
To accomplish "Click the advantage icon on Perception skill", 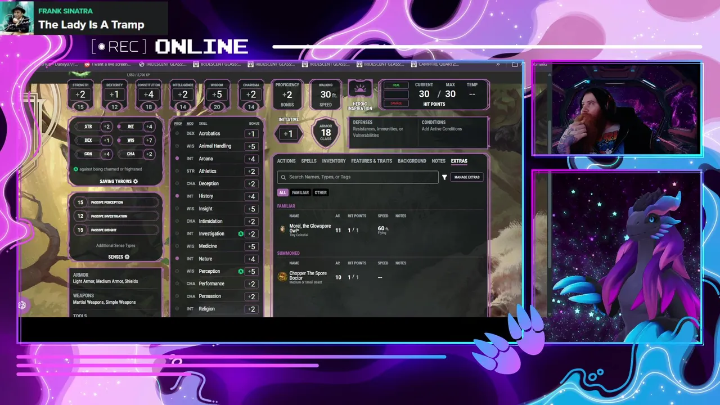I will click(241, 272).
